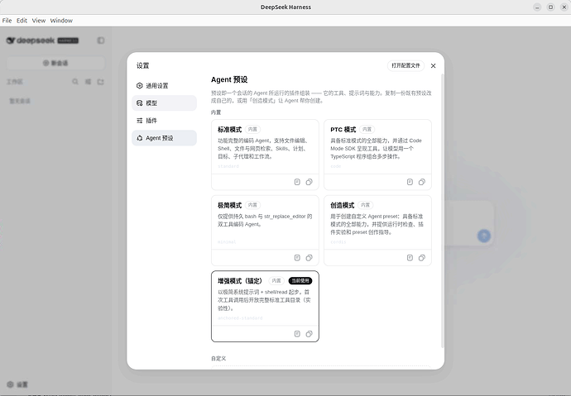Collapse the sidebar via panel toggle icon

101,41
